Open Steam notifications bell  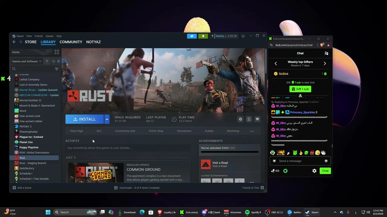coord(203,36)
